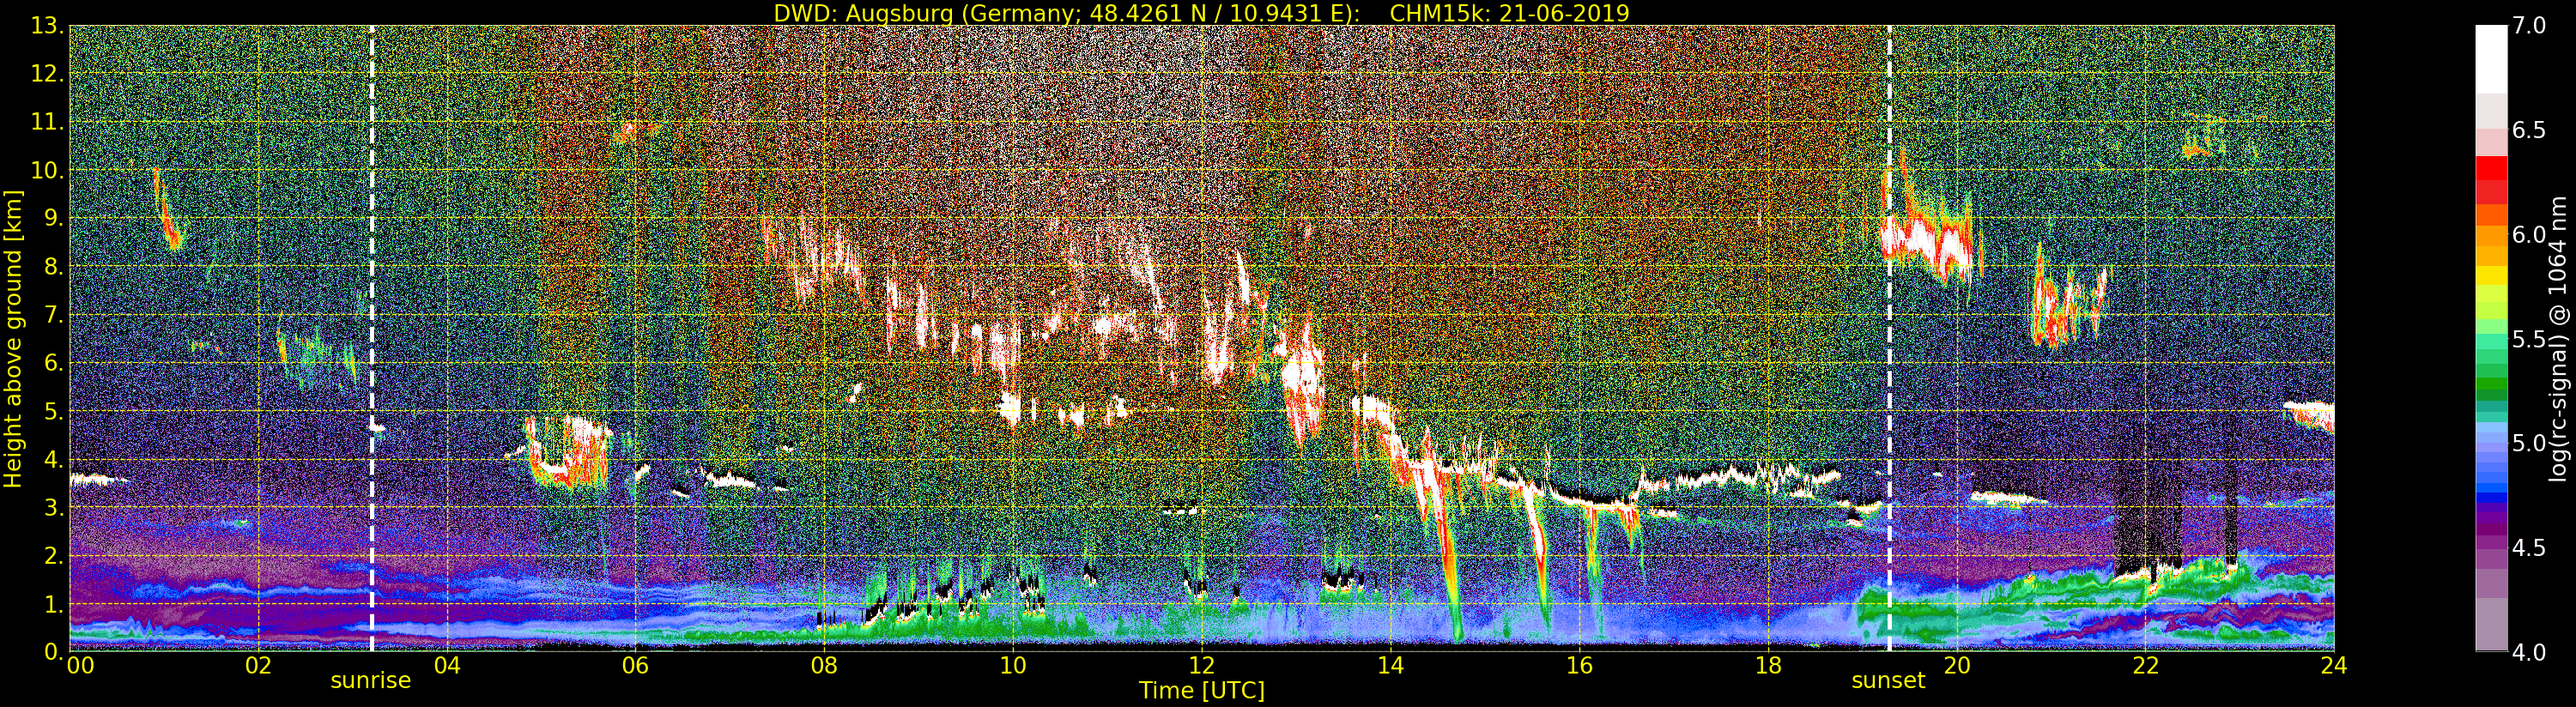The width and height of the screenshot is (2576, 707).
Task: Click the x-axis tick label "20"
Action: coord(1957,666)
